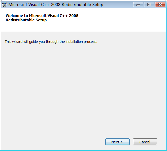Screen dimensions: 167x151
Task: Click the installer icon in the title bar
Action: click(x=4, y=5)
